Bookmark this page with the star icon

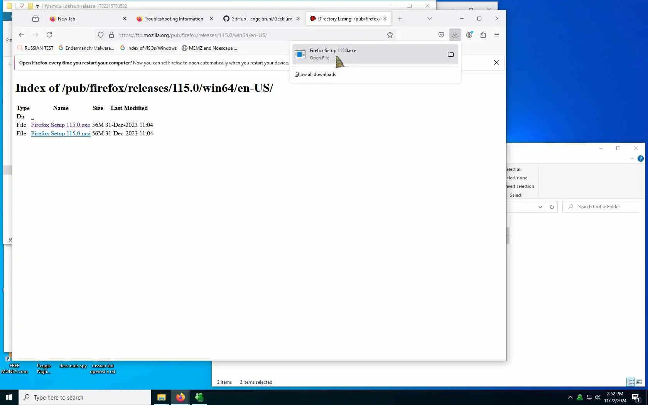pyautogui.click(x=390, y=35)
